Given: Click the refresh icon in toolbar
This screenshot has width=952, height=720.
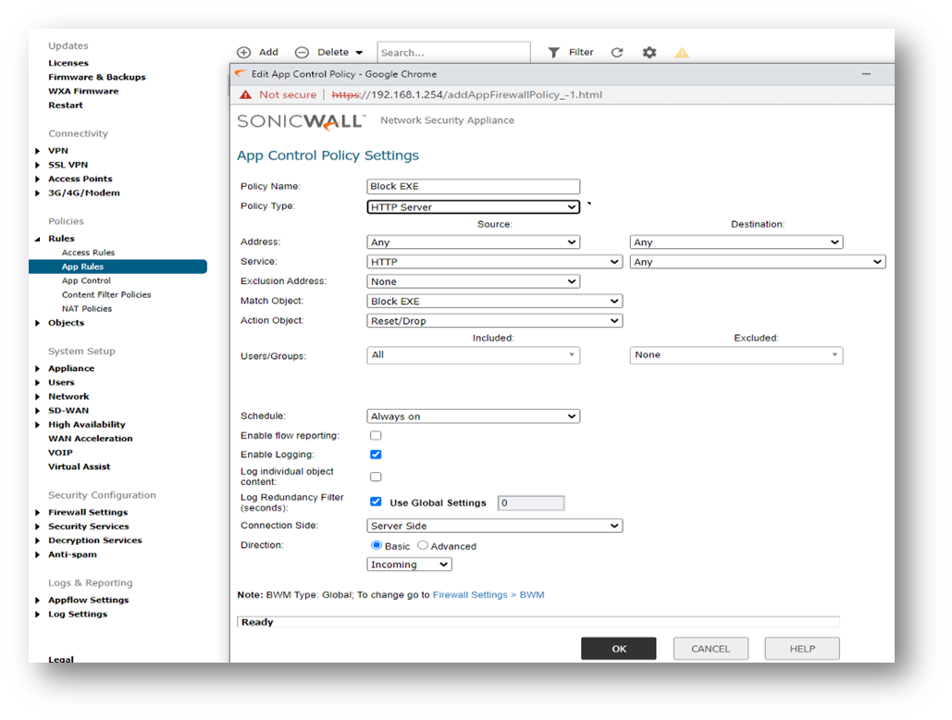Looking at the screenshot, I should click(617, 53).
